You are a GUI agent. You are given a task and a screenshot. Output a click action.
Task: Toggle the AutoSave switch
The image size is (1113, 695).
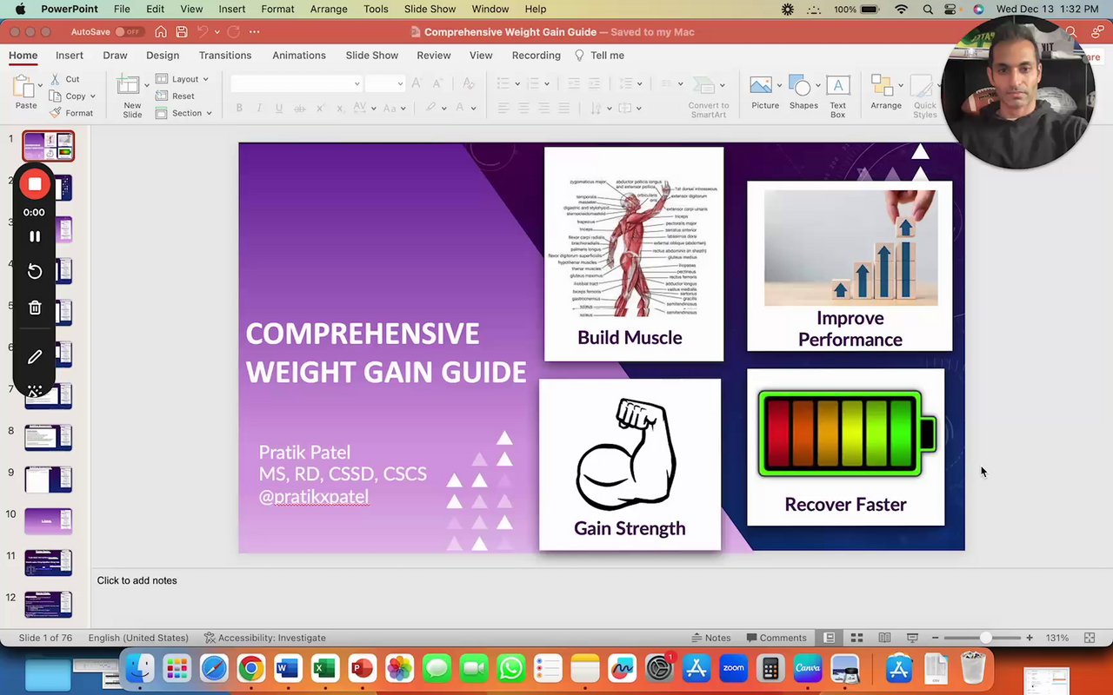tap(129, 32)
